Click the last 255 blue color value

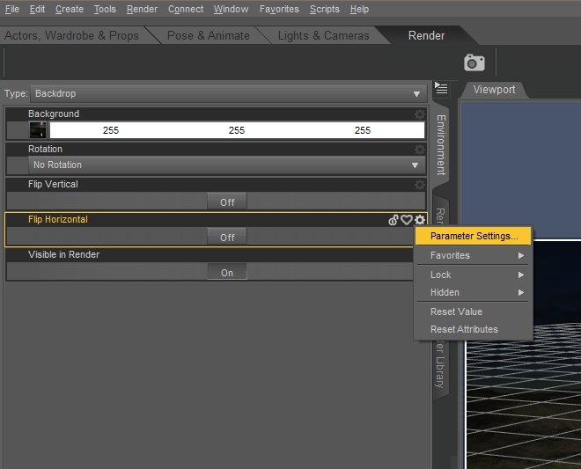(x=362, y=130)
